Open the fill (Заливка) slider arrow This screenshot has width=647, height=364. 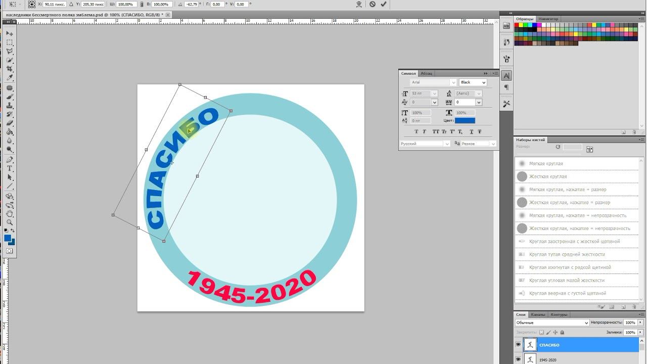coord(641,332)
